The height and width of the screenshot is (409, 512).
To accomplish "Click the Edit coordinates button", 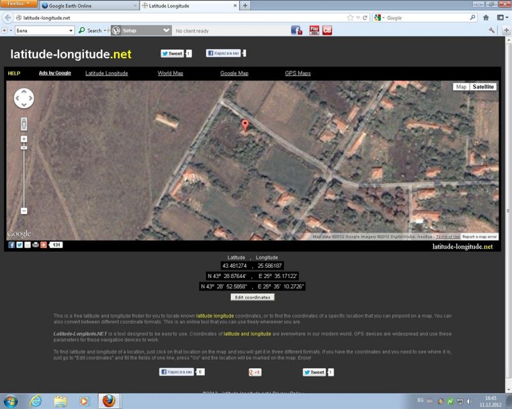I will (x=253, y=297).
